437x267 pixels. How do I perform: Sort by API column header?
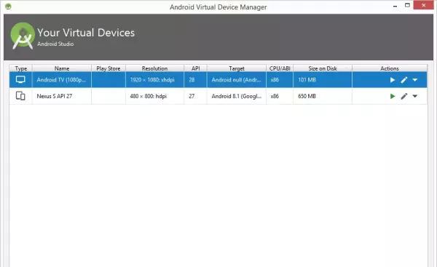pyautogui.click(x=195, y=68)
